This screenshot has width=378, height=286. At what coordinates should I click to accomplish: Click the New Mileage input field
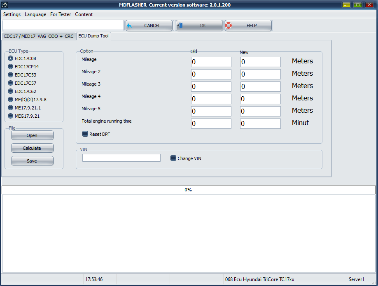pyautogui.click(x=260, y=62)
